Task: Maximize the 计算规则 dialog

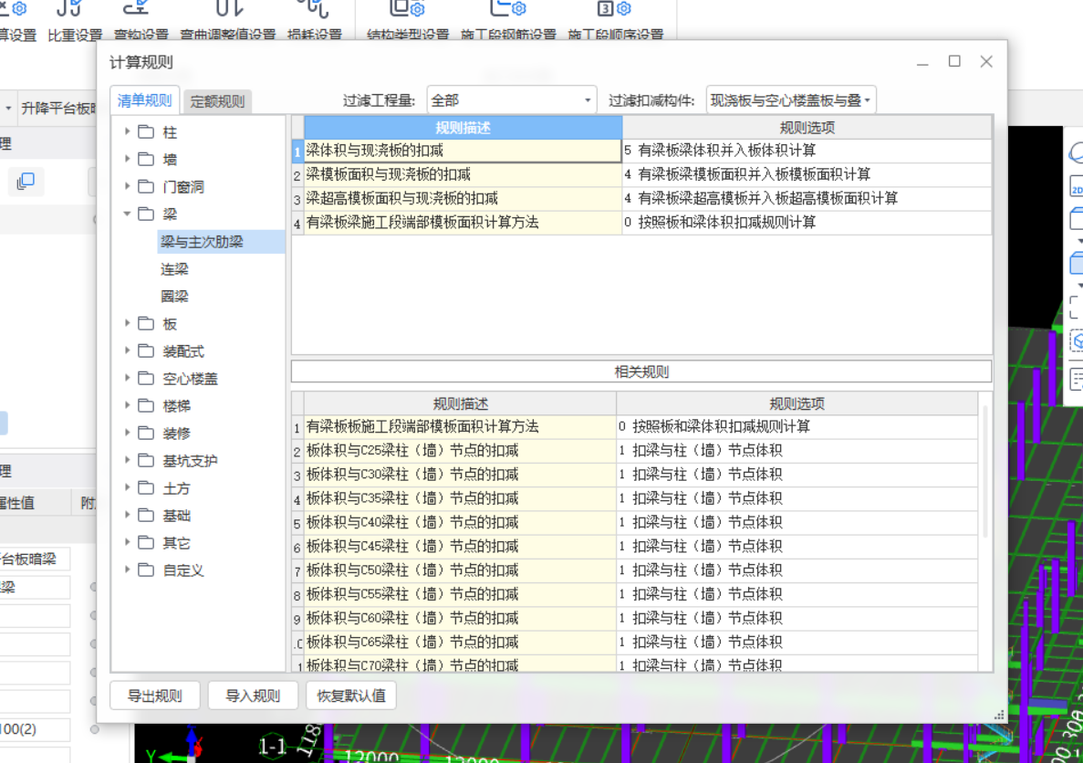Action: coord(954,61)
